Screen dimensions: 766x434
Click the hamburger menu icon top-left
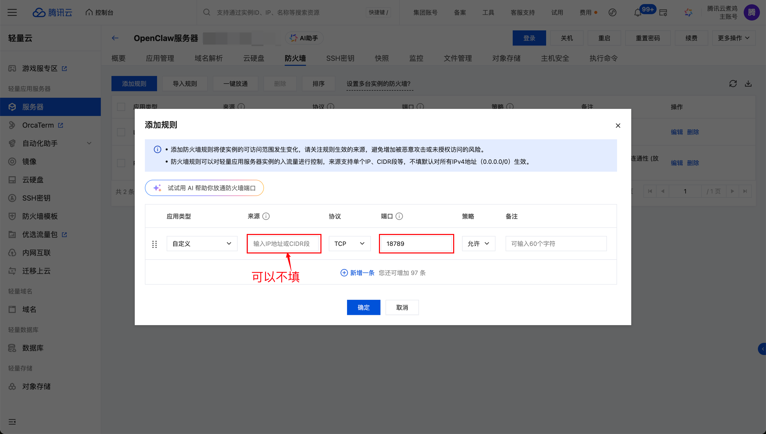pyautogui.click(x=12, y=12)
